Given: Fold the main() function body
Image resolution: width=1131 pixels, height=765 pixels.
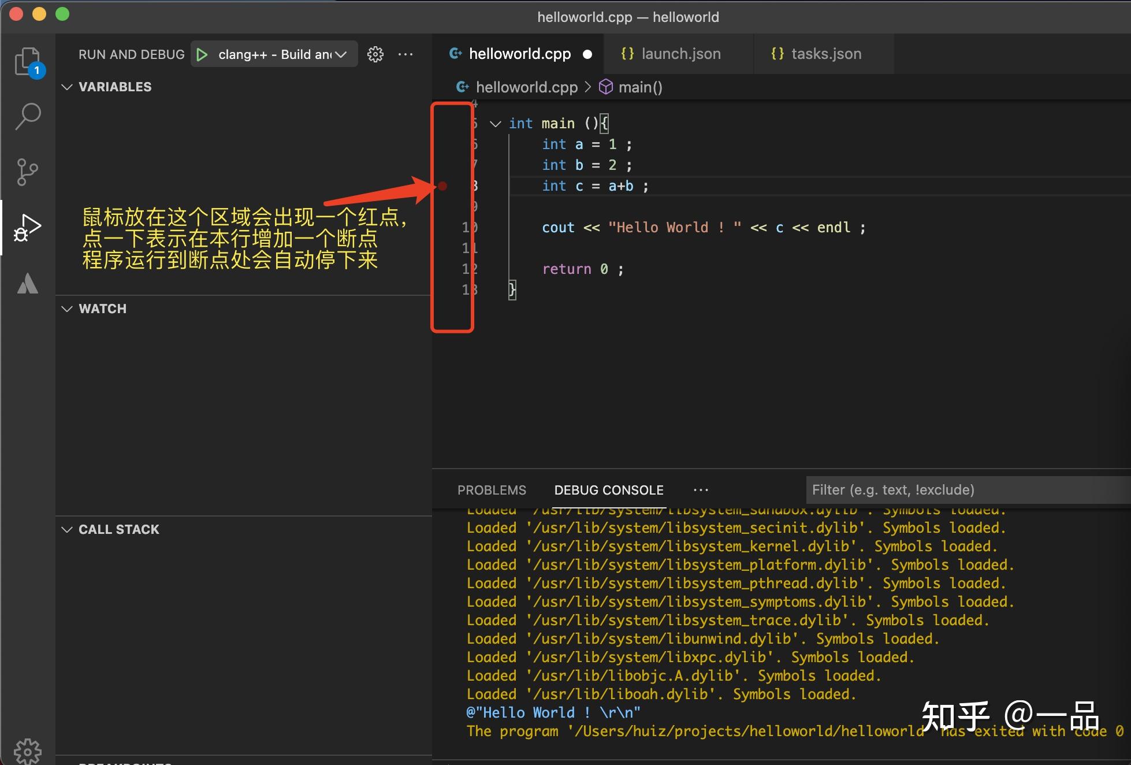Looking at the screenshot, I should click(x=495, y=123).
